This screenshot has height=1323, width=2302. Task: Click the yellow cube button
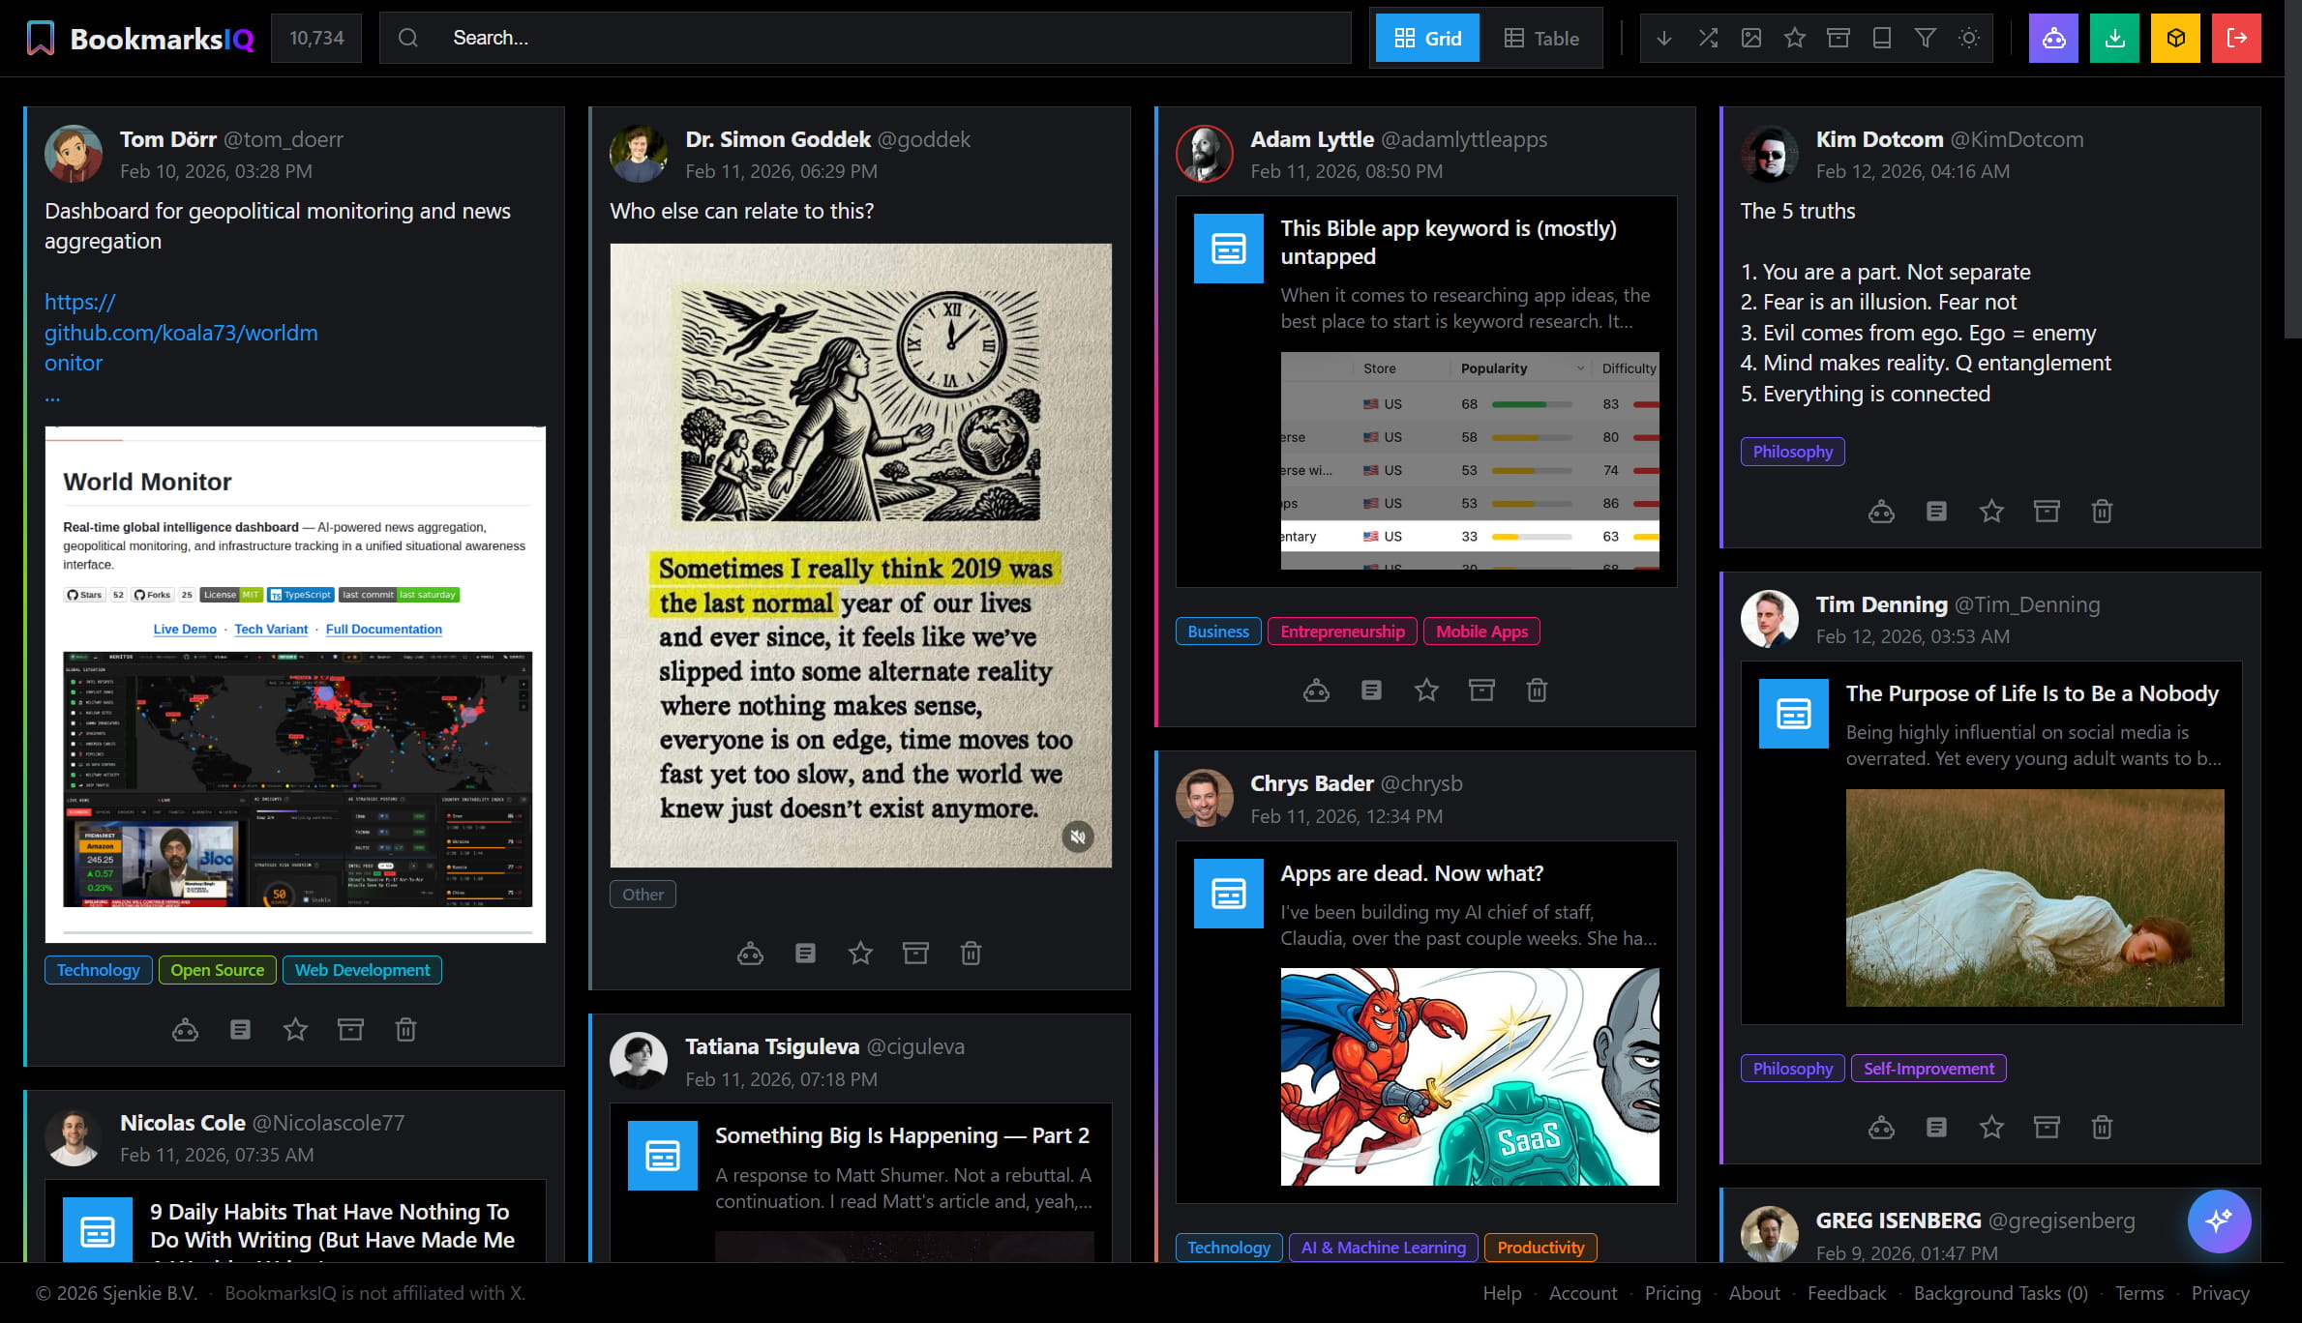(2175, 38)
